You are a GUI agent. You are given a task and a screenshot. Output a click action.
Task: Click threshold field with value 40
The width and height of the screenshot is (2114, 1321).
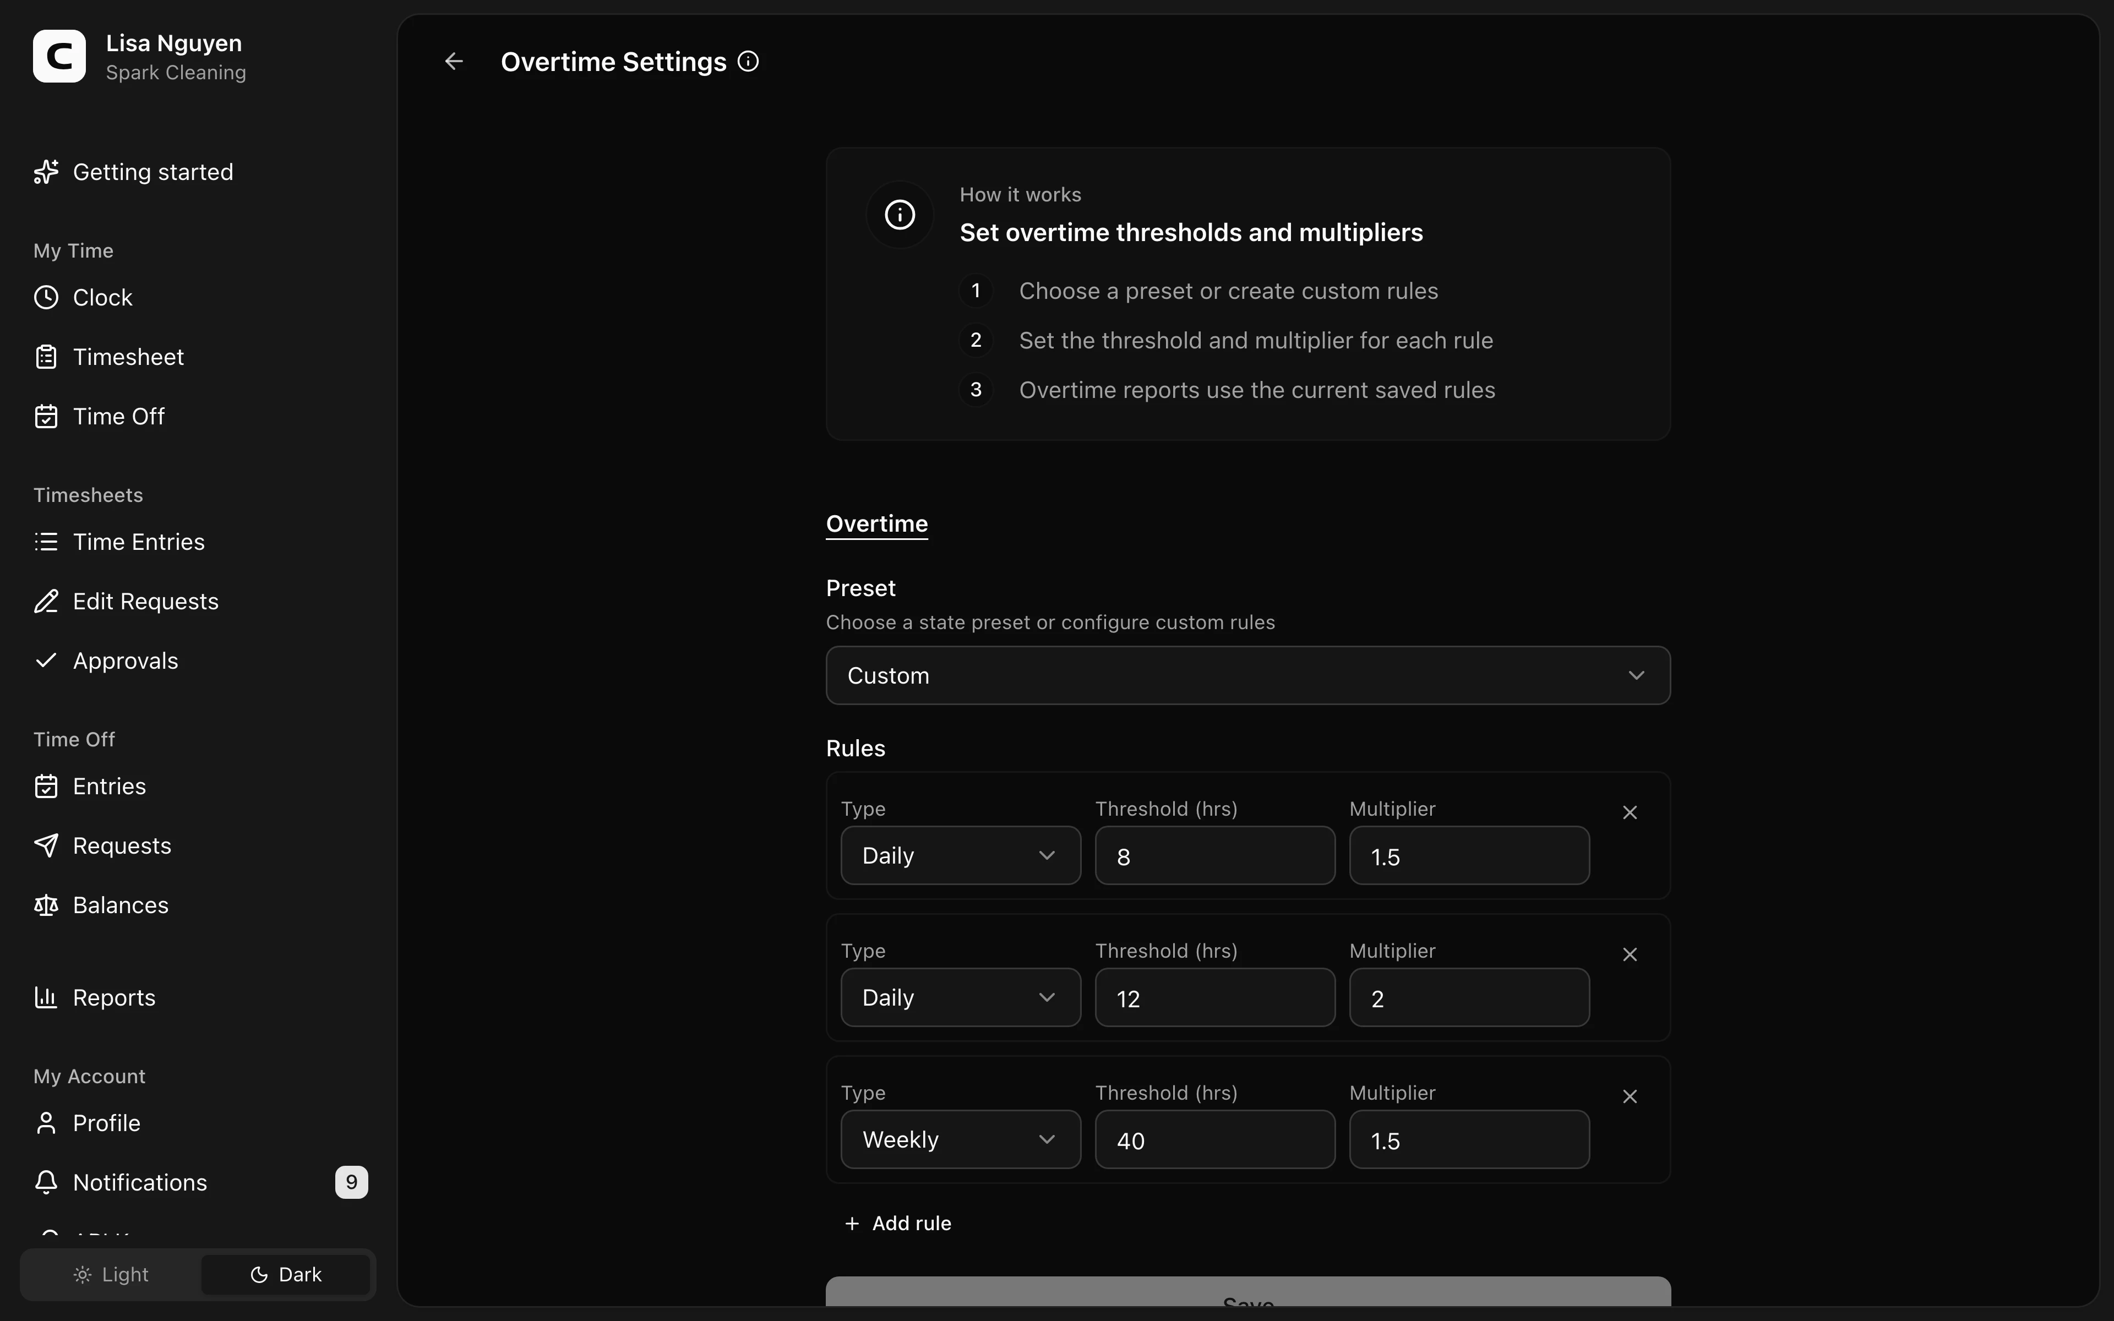coord(1215,1139)
